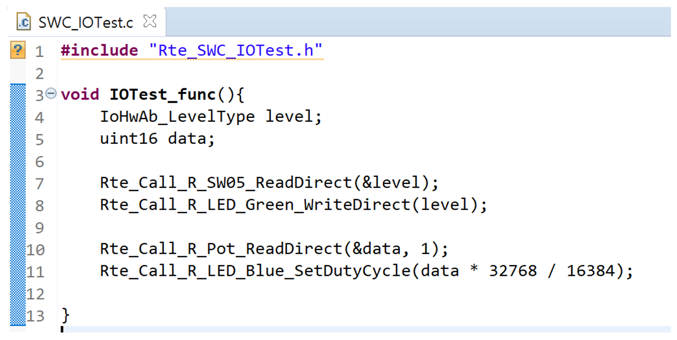Select the SWC_IOTest.c tab
The height and width of the screenshot is (340, 677).
pos(85,23)
